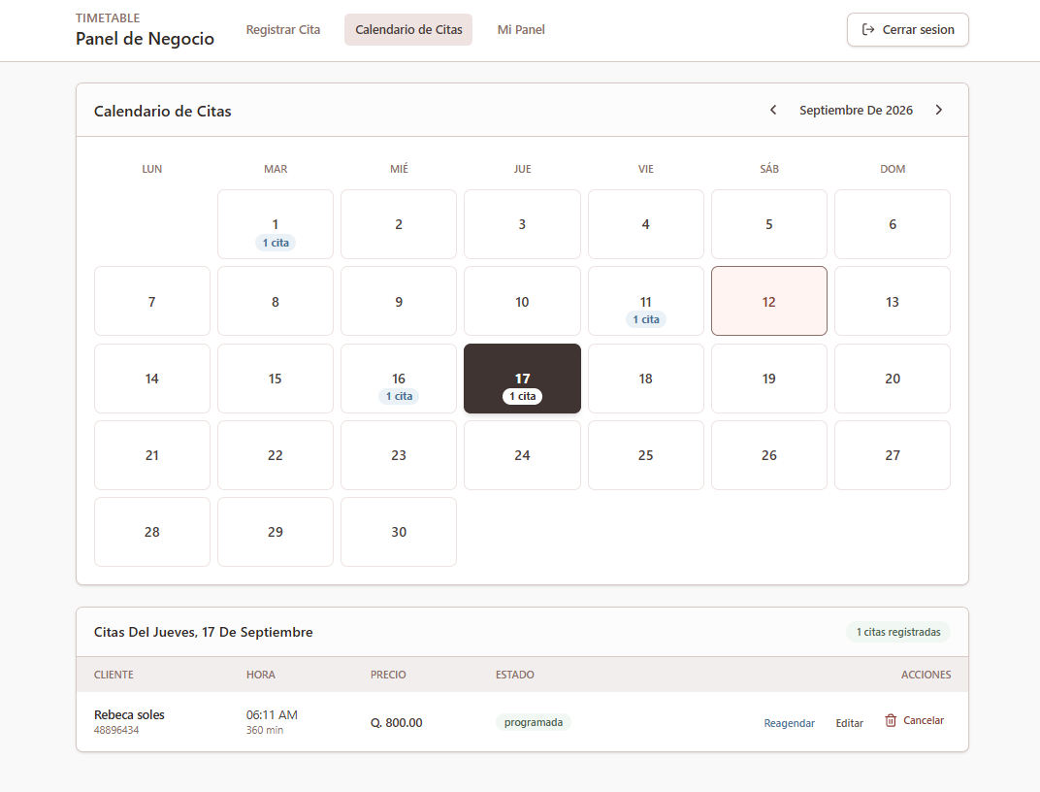Screen dimensions: 1040x792
Task: Pick day 14 in the calendar
Action: pos(152,379)
